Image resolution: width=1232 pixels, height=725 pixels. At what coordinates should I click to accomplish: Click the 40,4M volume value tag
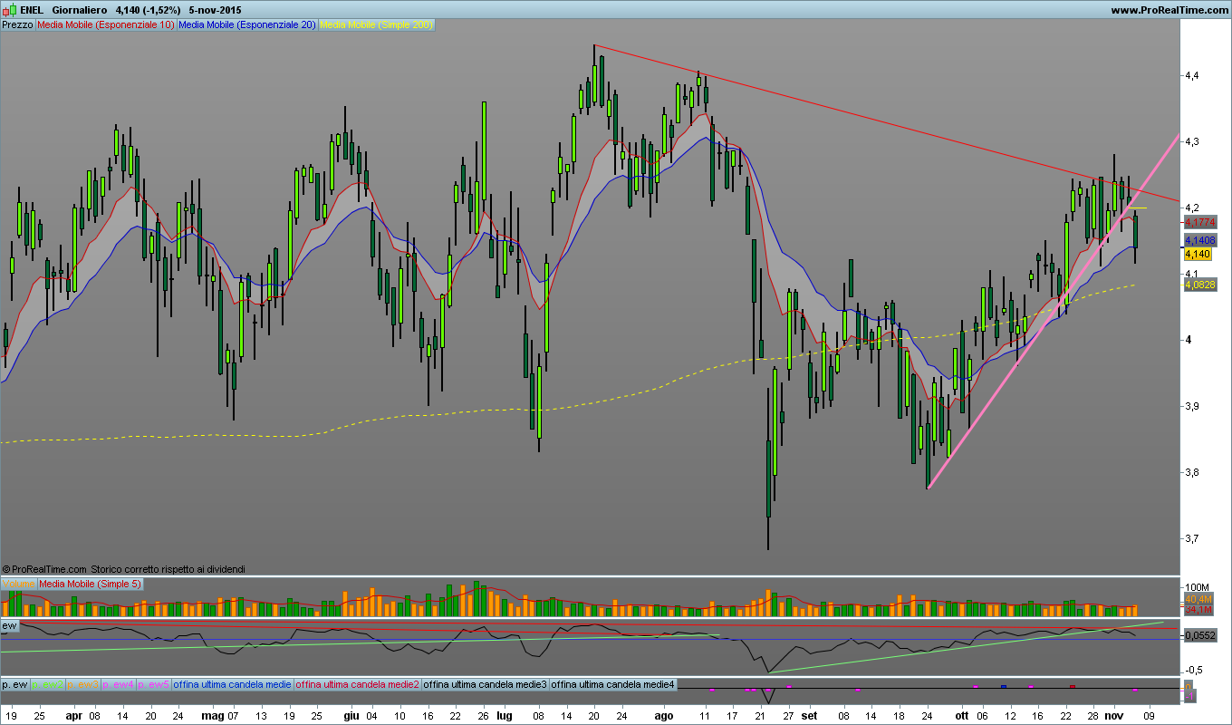pyautogui.click(x=1198, y=600)
